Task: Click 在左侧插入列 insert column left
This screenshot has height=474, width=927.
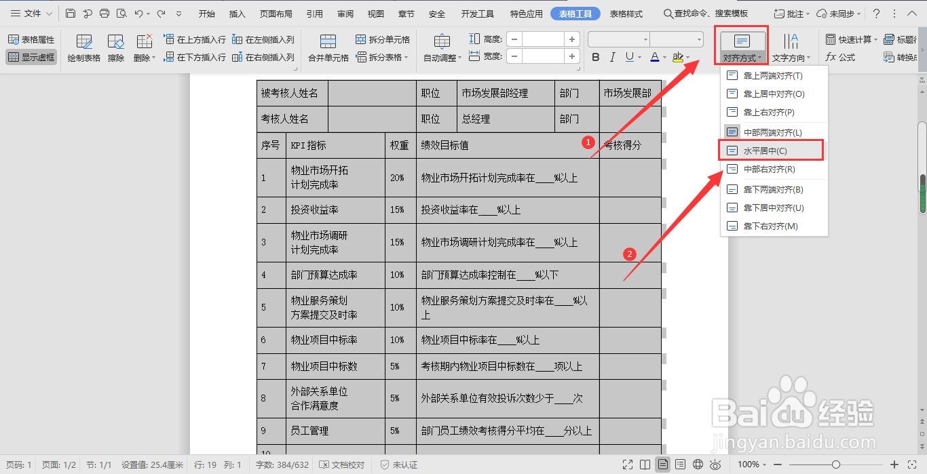Action: click(x=263, y=40)
